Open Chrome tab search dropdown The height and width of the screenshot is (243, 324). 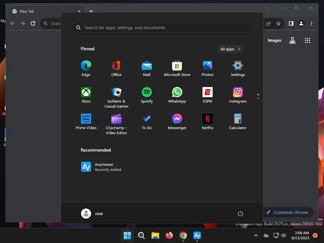tap(267, 8)
